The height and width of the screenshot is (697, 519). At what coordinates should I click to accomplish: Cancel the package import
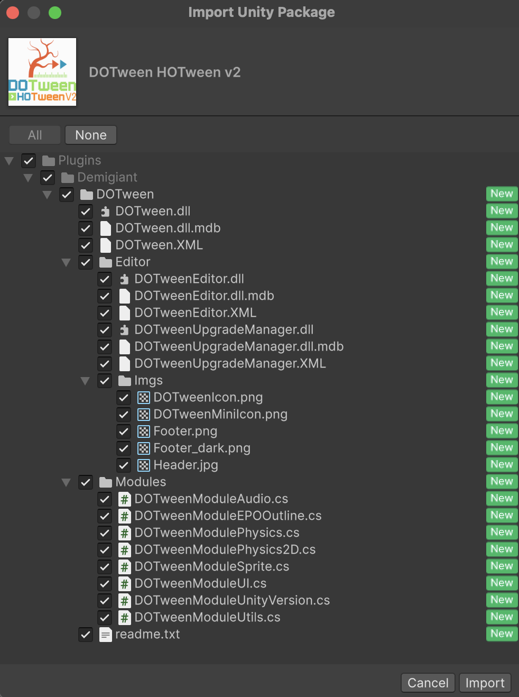428,683
